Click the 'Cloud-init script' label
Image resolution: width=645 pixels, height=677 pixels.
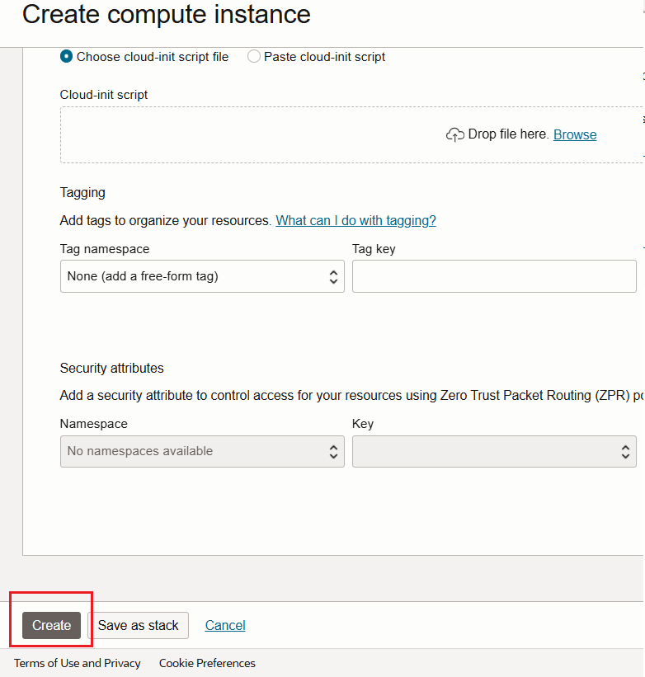104,95
